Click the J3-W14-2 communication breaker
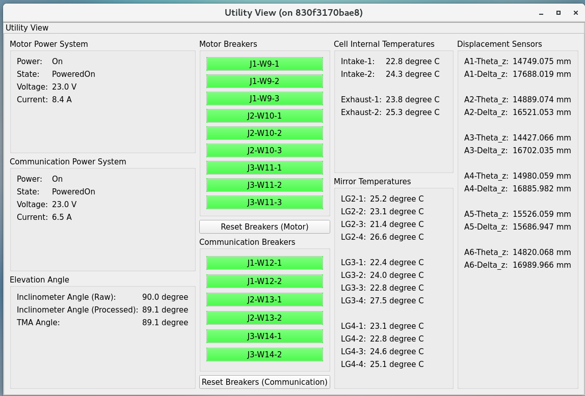Viewport: 585px width, 396px height. (264, 355)
